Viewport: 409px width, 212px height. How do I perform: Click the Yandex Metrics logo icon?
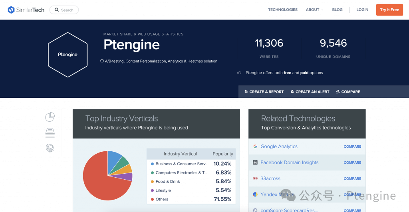tap(255, 194)
